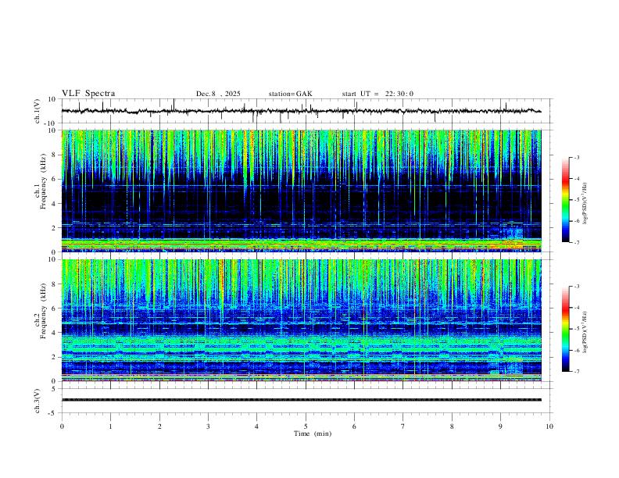This screenshot has height=478, width=619.
Task: Click the "ch.2 Frequency (kHz)" axis label
Action: [40, 311]
